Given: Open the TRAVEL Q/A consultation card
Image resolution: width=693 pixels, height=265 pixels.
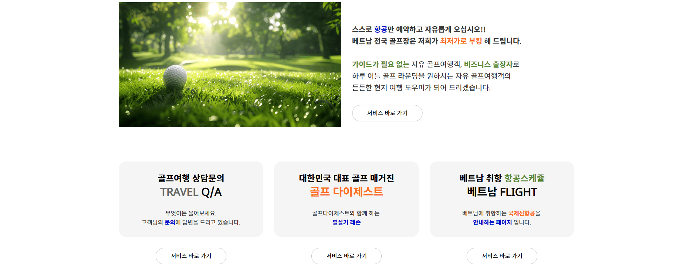Looking at the screenshot, I should 191,199.
